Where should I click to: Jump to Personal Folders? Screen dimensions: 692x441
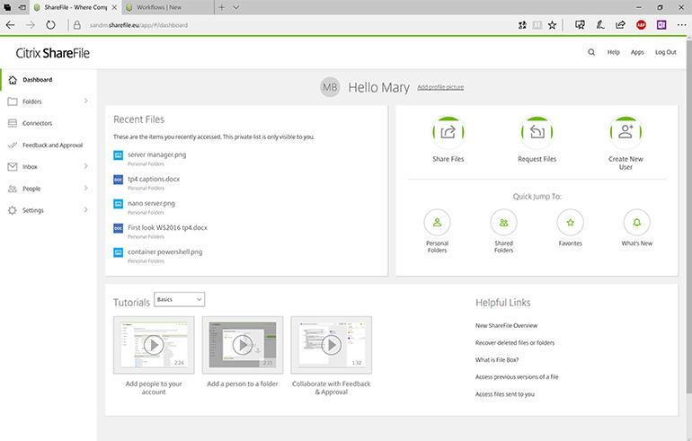437,222
